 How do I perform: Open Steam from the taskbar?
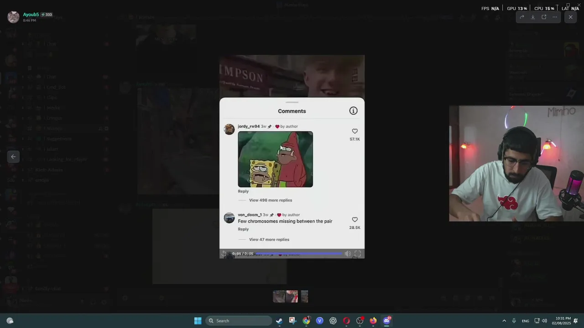[x=279, y=321]
